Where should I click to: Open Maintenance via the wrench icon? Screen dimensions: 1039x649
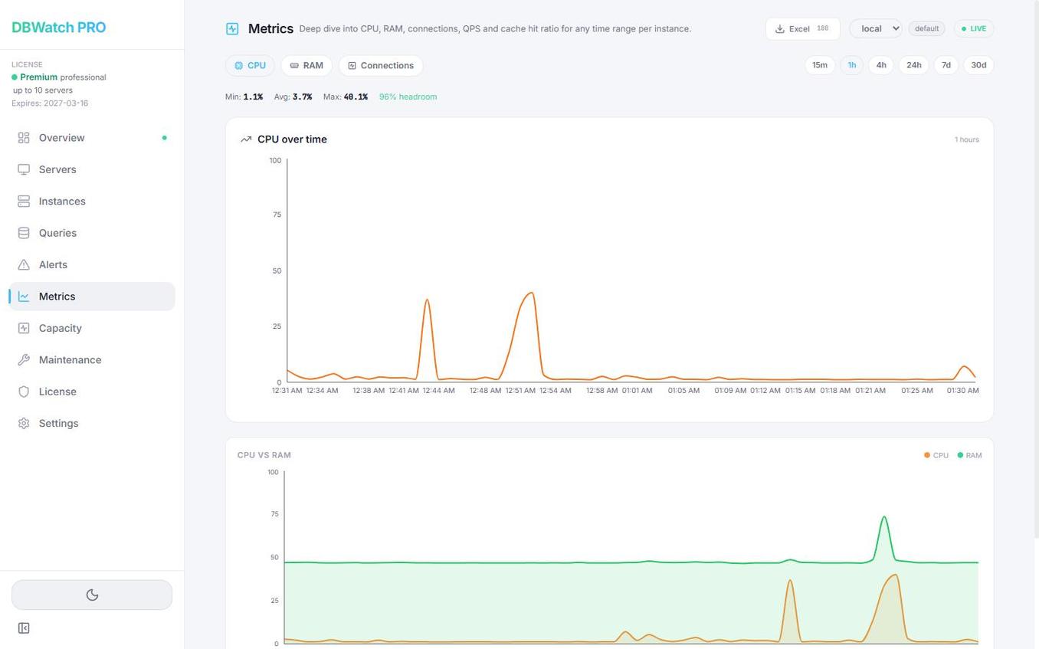(x=25, y=359)
